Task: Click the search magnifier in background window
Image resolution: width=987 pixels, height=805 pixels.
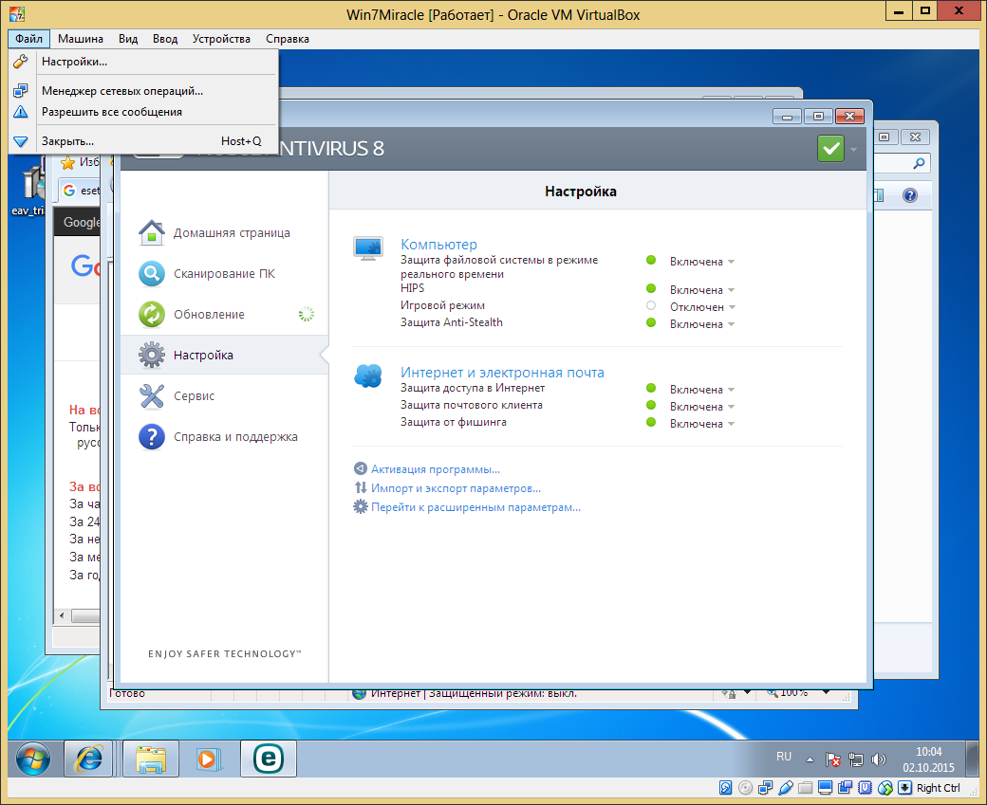Action: [x=919, y=163]
